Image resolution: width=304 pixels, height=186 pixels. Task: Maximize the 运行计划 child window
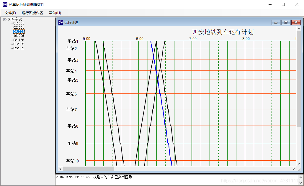coord(286,22)
